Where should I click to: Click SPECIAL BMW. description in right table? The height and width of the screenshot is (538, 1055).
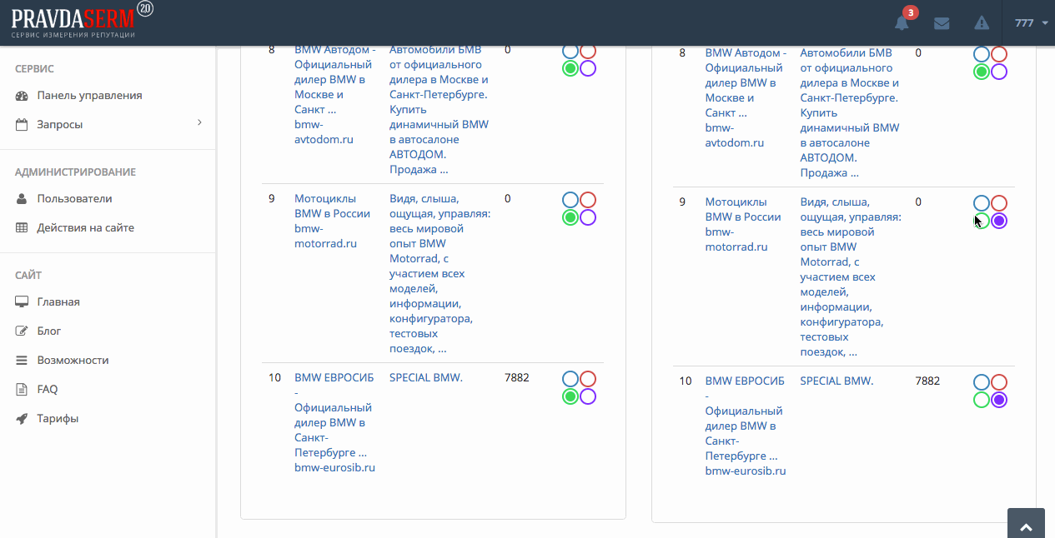pyautogui.click(x=836, y=381)
